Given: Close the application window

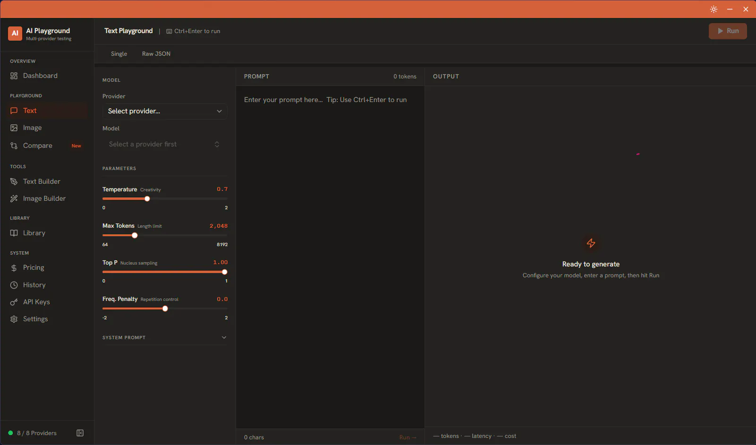Looking at the screenshot, I should (746, 9).
